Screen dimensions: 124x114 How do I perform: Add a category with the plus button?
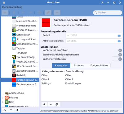tap(44, 104)
